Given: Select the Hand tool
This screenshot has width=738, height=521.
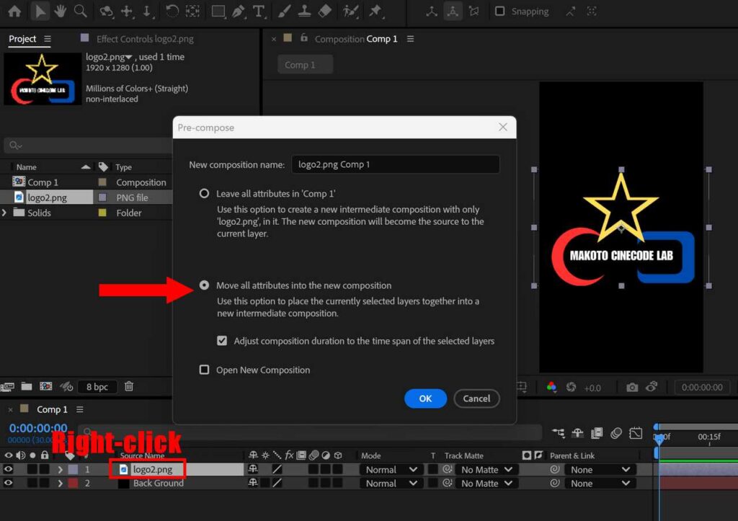Looking at the screenshot, I should pos(60,12).
